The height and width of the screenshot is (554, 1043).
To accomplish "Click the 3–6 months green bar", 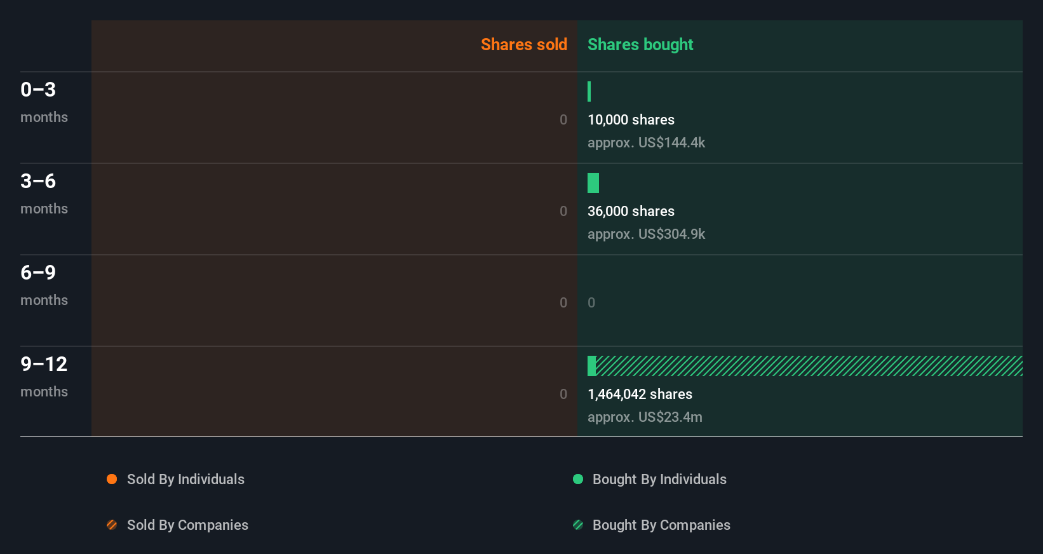I will coord(593,183).
